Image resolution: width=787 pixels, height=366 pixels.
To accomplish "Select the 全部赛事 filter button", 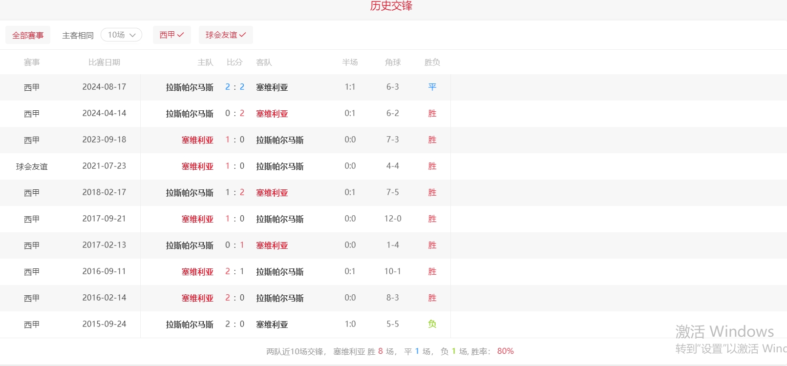I will (x=28, y=35).
